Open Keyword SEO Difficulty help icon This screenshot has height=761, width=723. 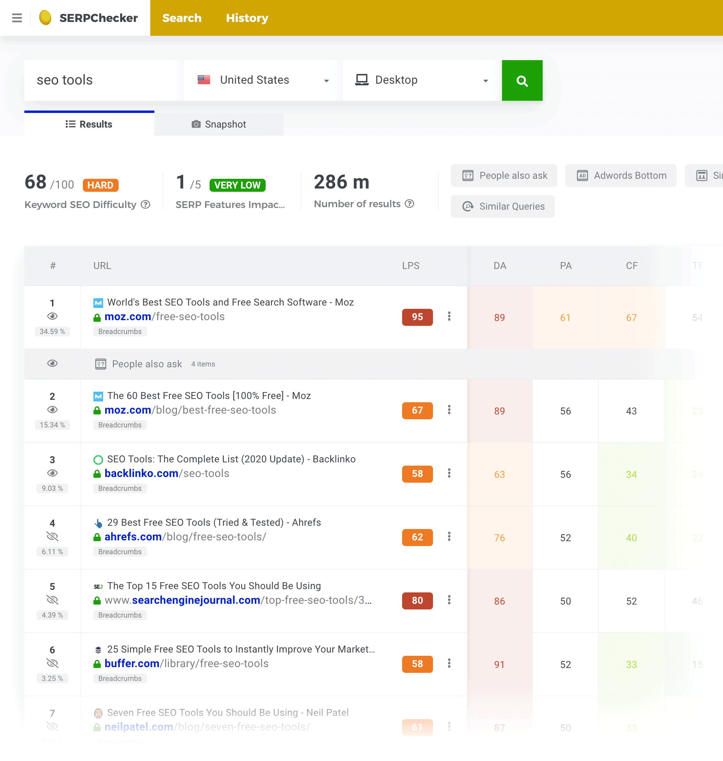click(x=145, y=204)
